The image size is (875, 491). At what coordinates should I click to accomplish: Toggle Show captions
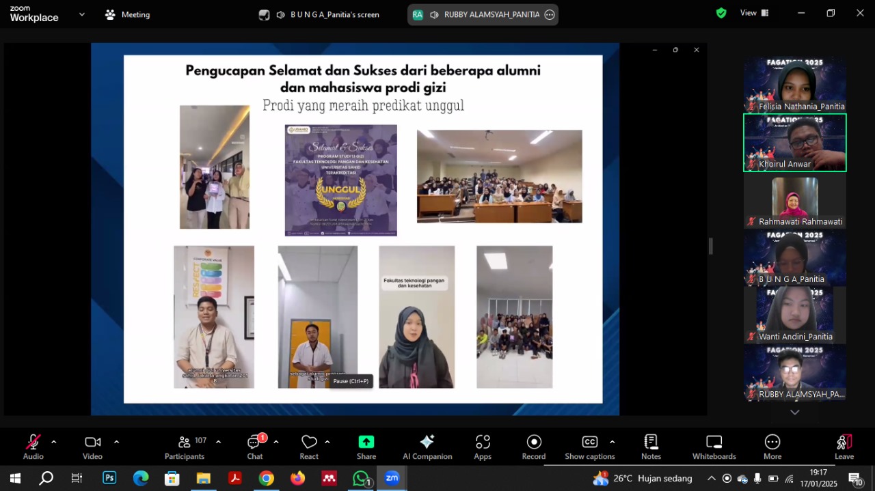pos(590,447)
